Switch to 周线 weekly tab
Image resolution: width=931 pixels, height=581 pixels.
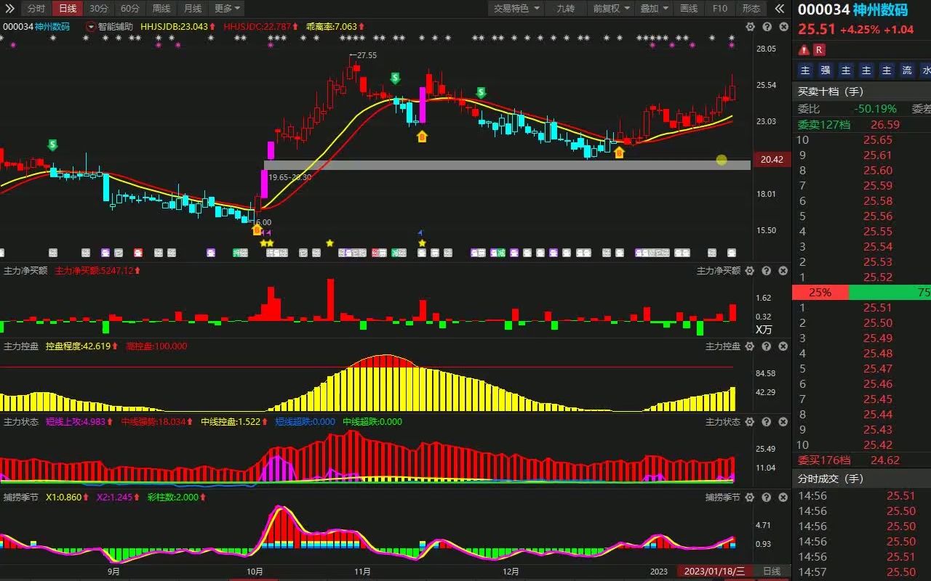click(x=161, y=9)
